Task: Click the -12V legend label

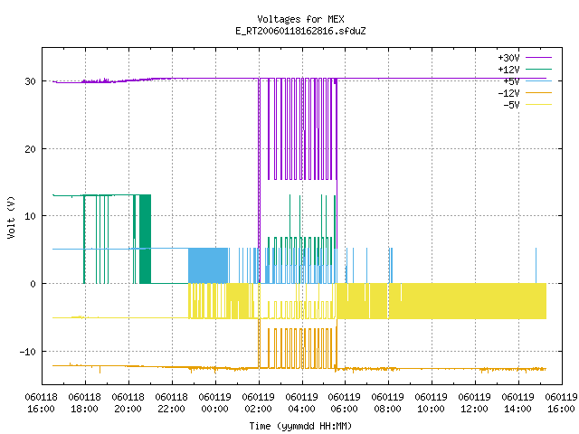Action: [x=508, y=93]
